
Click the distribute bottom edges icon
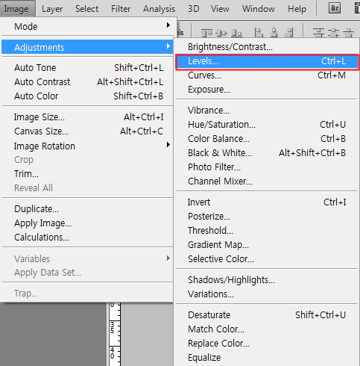click(x=348, y=33)
